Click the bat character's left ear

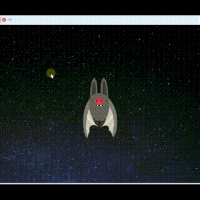[x=94, y=87]
